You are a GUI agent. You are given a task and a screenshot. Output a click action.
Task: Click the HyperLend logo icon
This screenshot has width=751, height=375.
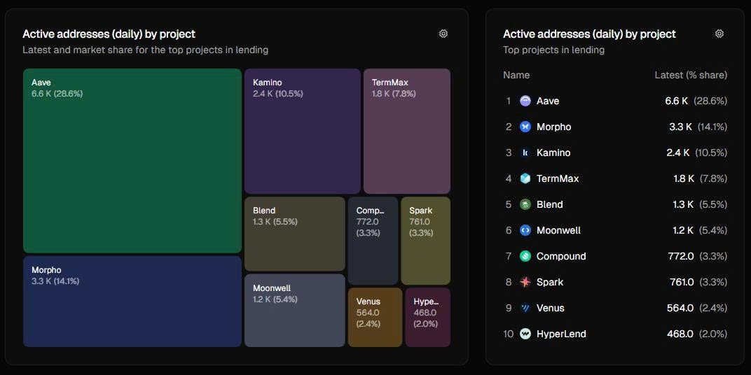tap(525, 334)
